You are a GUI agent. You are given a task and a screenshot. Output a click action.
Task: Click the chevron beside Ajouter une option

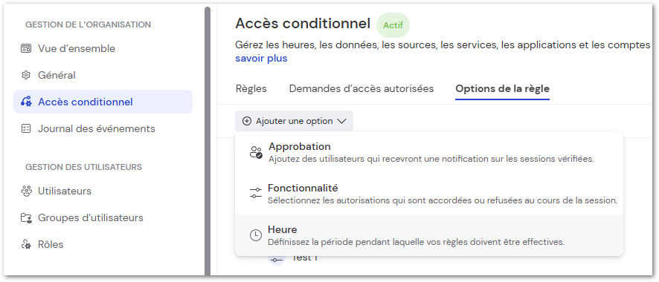point(341,121)
